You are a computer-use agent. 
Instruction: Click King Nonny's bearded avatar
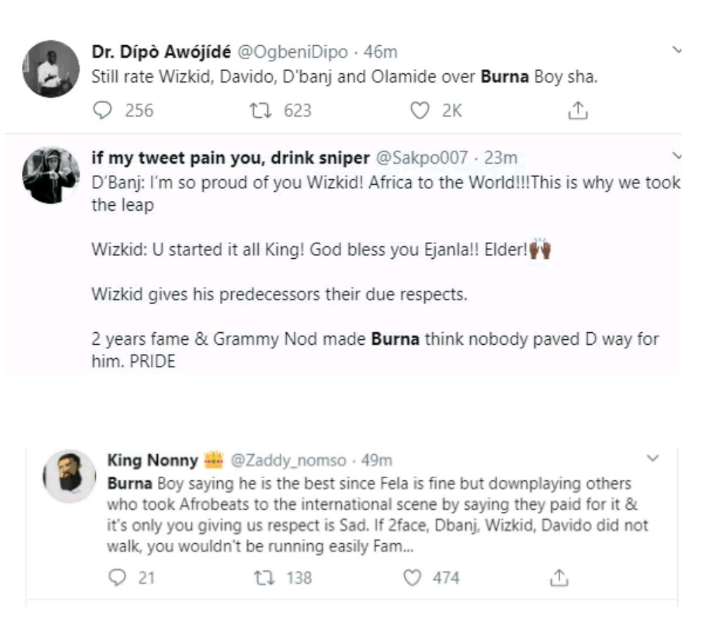69,475
